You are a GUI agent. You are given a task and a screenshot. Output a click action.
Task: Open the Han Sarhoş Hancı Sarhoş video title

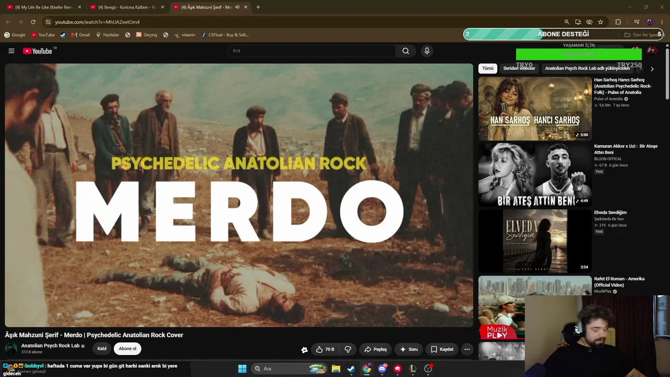point(623,86)
